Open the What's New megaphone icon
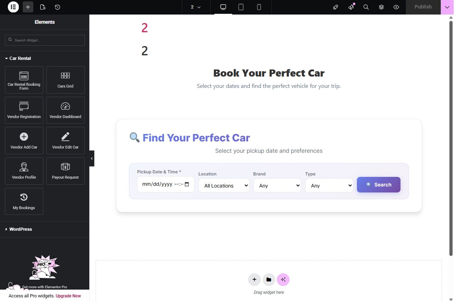 (x=351, y=7)
